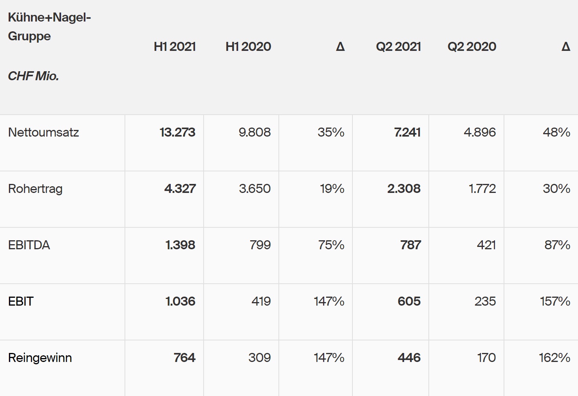
Task: Select the Nettoumsatz value 4.896
Action: [x=480, y=132]
